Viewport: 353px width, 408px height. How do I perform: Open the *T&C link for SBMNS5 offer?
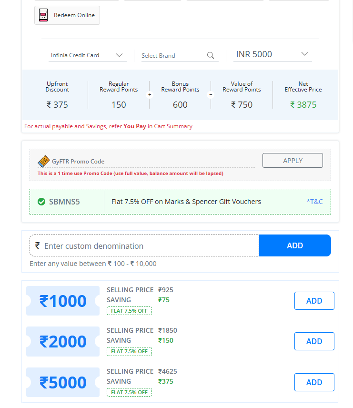315,201
